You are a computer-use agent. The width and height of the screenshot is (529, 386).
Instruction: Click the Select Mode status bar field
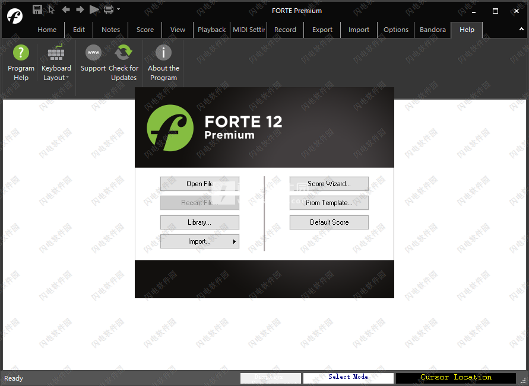click(348, 378)
